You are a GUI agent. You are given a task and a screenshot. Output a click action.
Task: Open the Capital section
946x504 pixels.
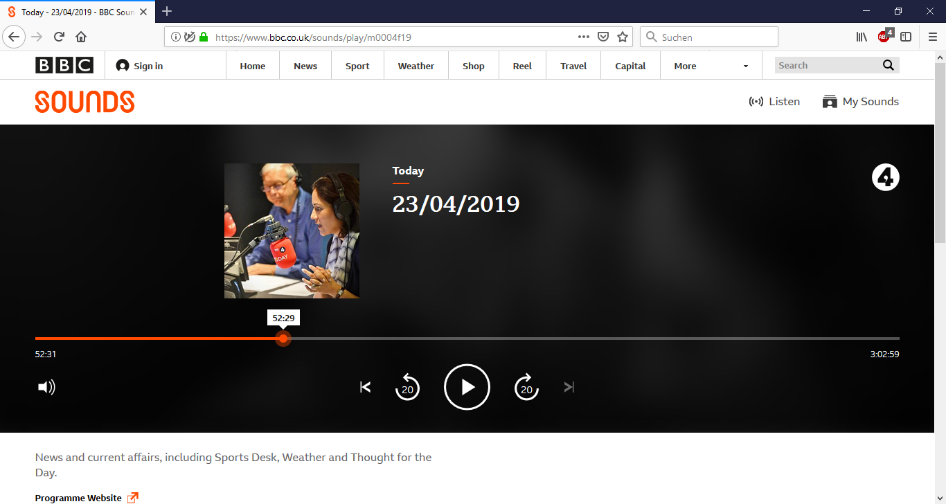[x=630, y=66]
